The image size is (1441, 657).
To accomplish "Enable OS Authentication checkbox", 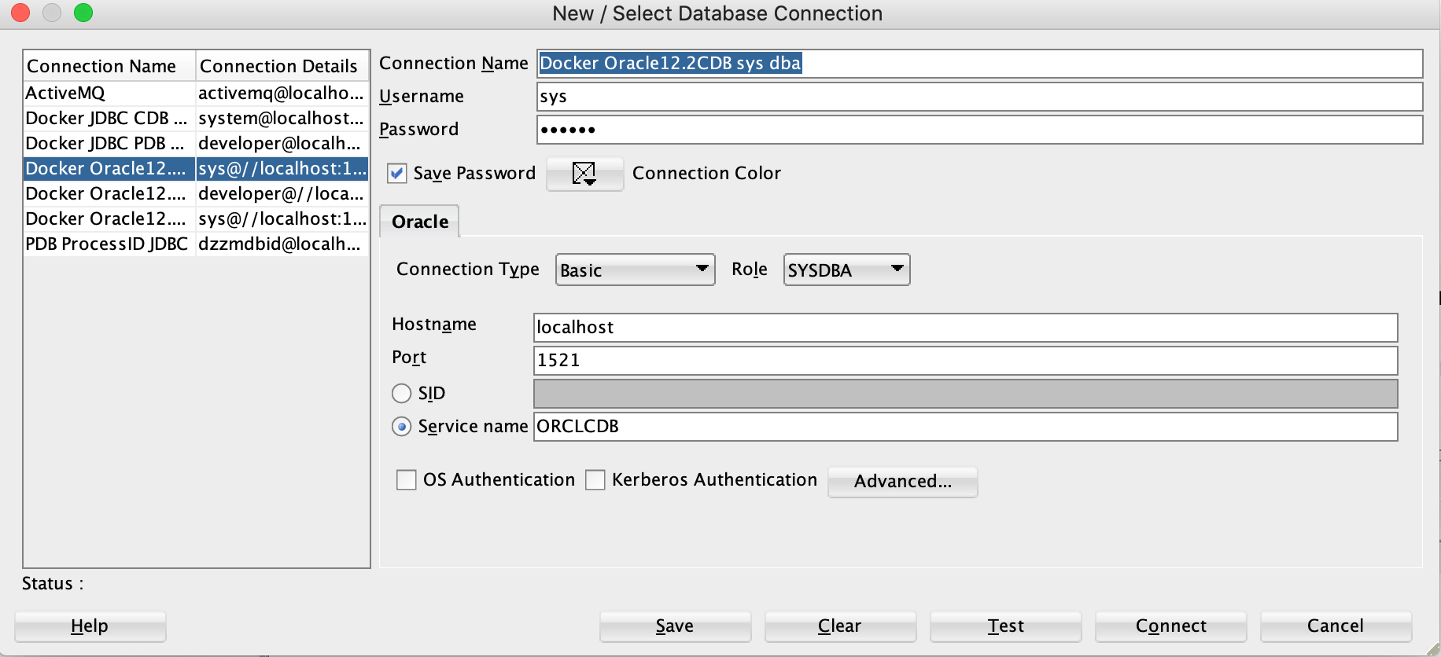I will point(407,480).
